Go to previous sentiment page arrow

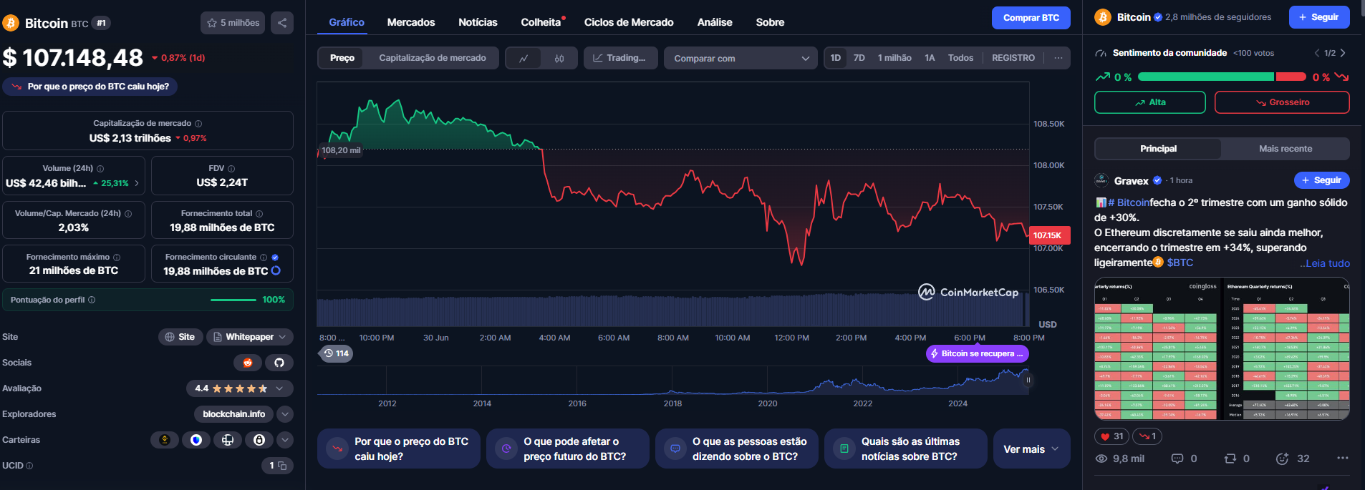1316,53
